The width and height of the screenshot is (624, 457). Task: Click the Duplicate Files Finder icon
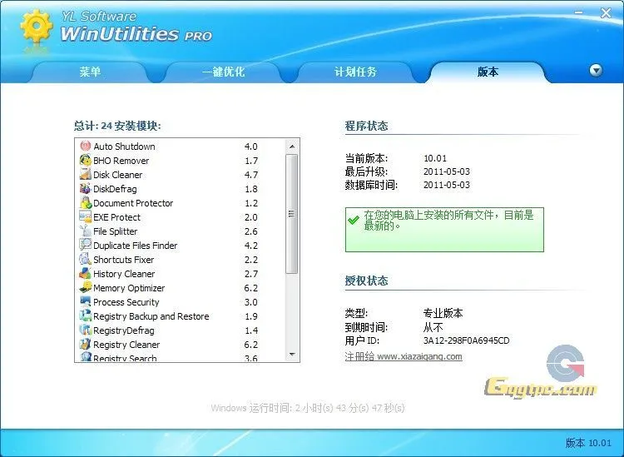pyautogui.click(x=85, y=246)
